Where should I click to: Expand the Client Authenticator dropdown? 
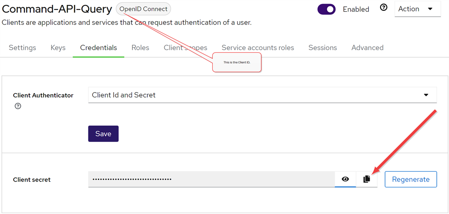263,95
